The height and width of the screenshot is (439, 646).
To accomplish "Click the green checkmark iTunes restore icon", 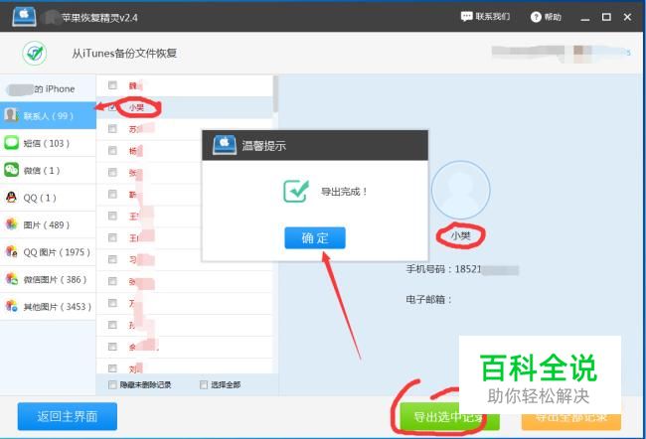I will click(35, 53).
